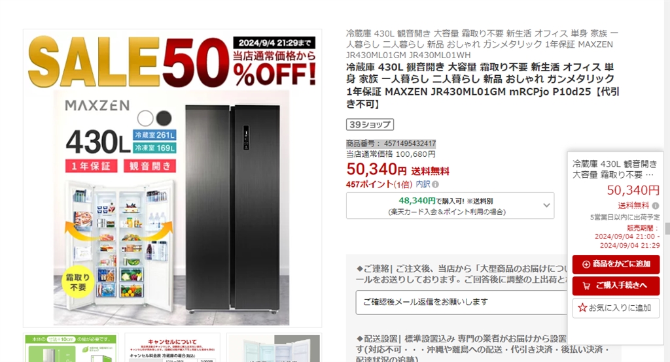The height and width of the screenshot is (362, 670).
Task: View the キャンセルについて thumbnail
Action: (172, 348)
